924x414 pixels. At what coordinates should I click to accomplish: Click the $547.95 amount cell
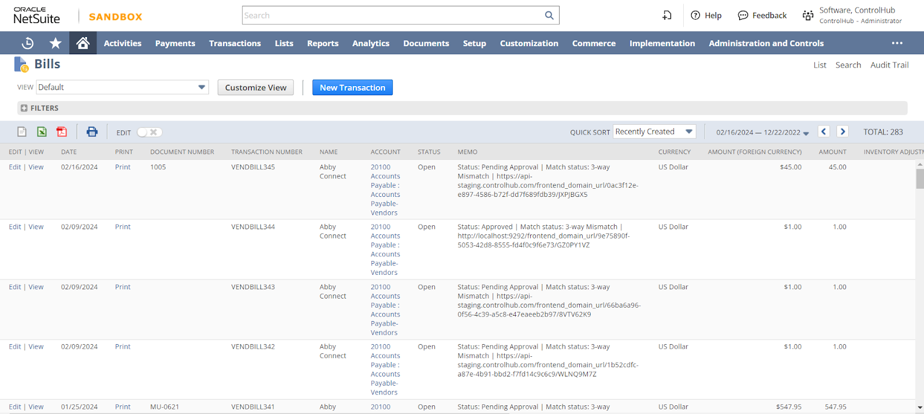pos(789,407)
